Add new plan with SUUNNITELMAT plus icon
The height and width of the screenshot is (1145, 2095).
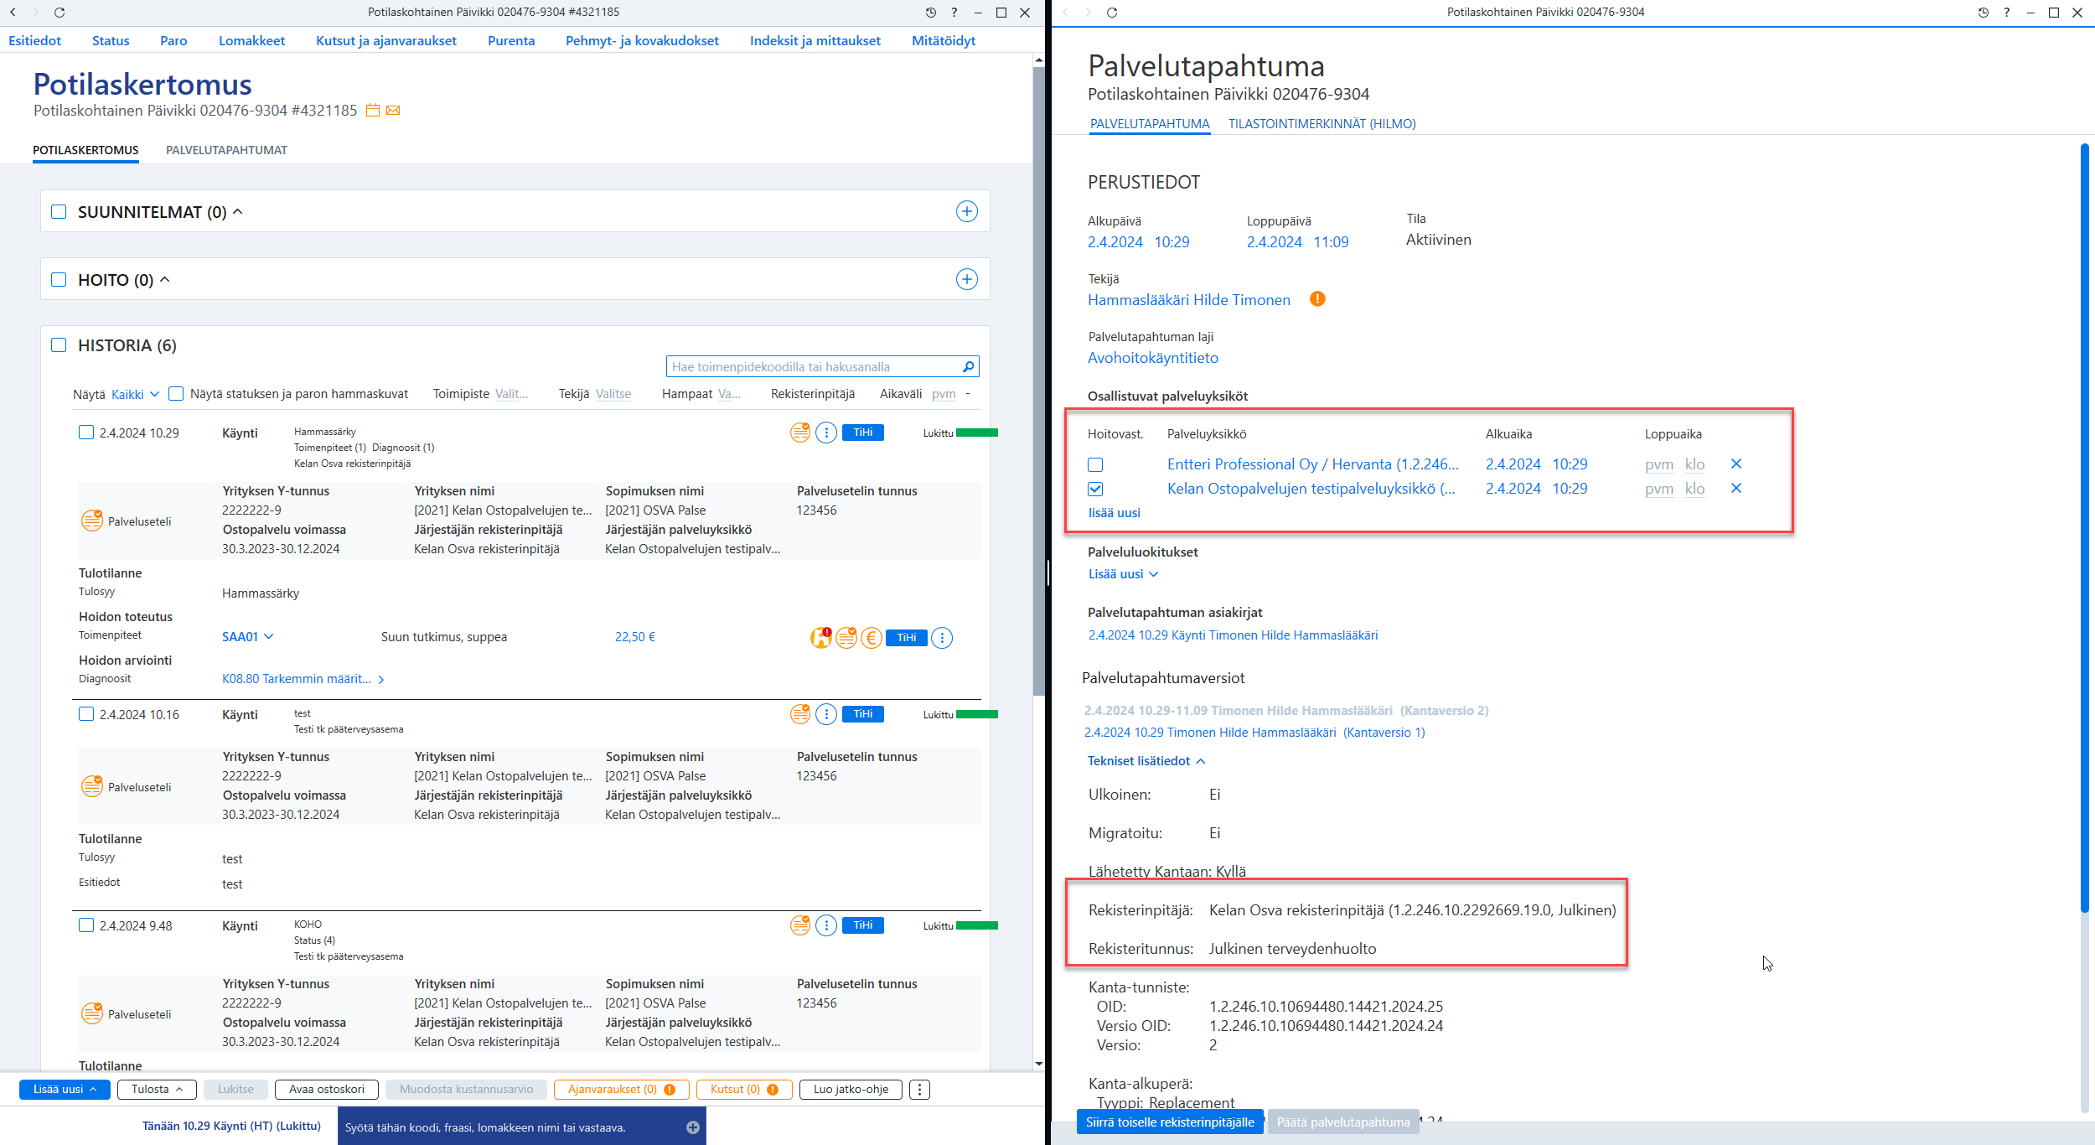[x=967, y=211]
